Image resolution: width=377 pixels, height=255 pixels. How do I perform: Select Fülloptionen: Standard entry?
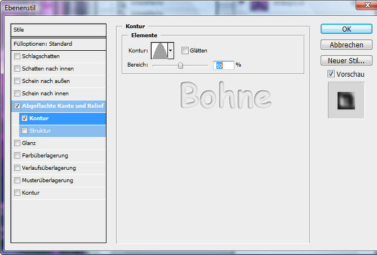pyautogui.click(x=59, y=44)
